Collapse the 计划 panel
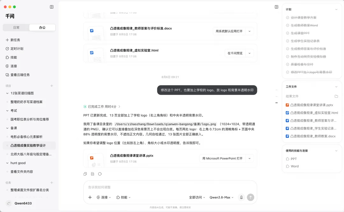 coord(336,10)
